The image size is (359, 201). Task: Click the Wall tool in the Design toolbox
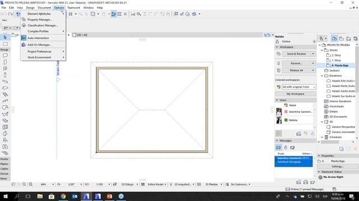coord(5,55)
